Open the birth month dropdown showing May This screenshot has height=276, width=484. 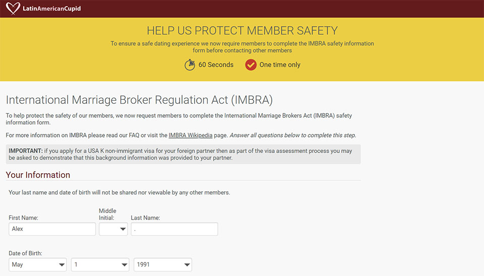(38, 264)
